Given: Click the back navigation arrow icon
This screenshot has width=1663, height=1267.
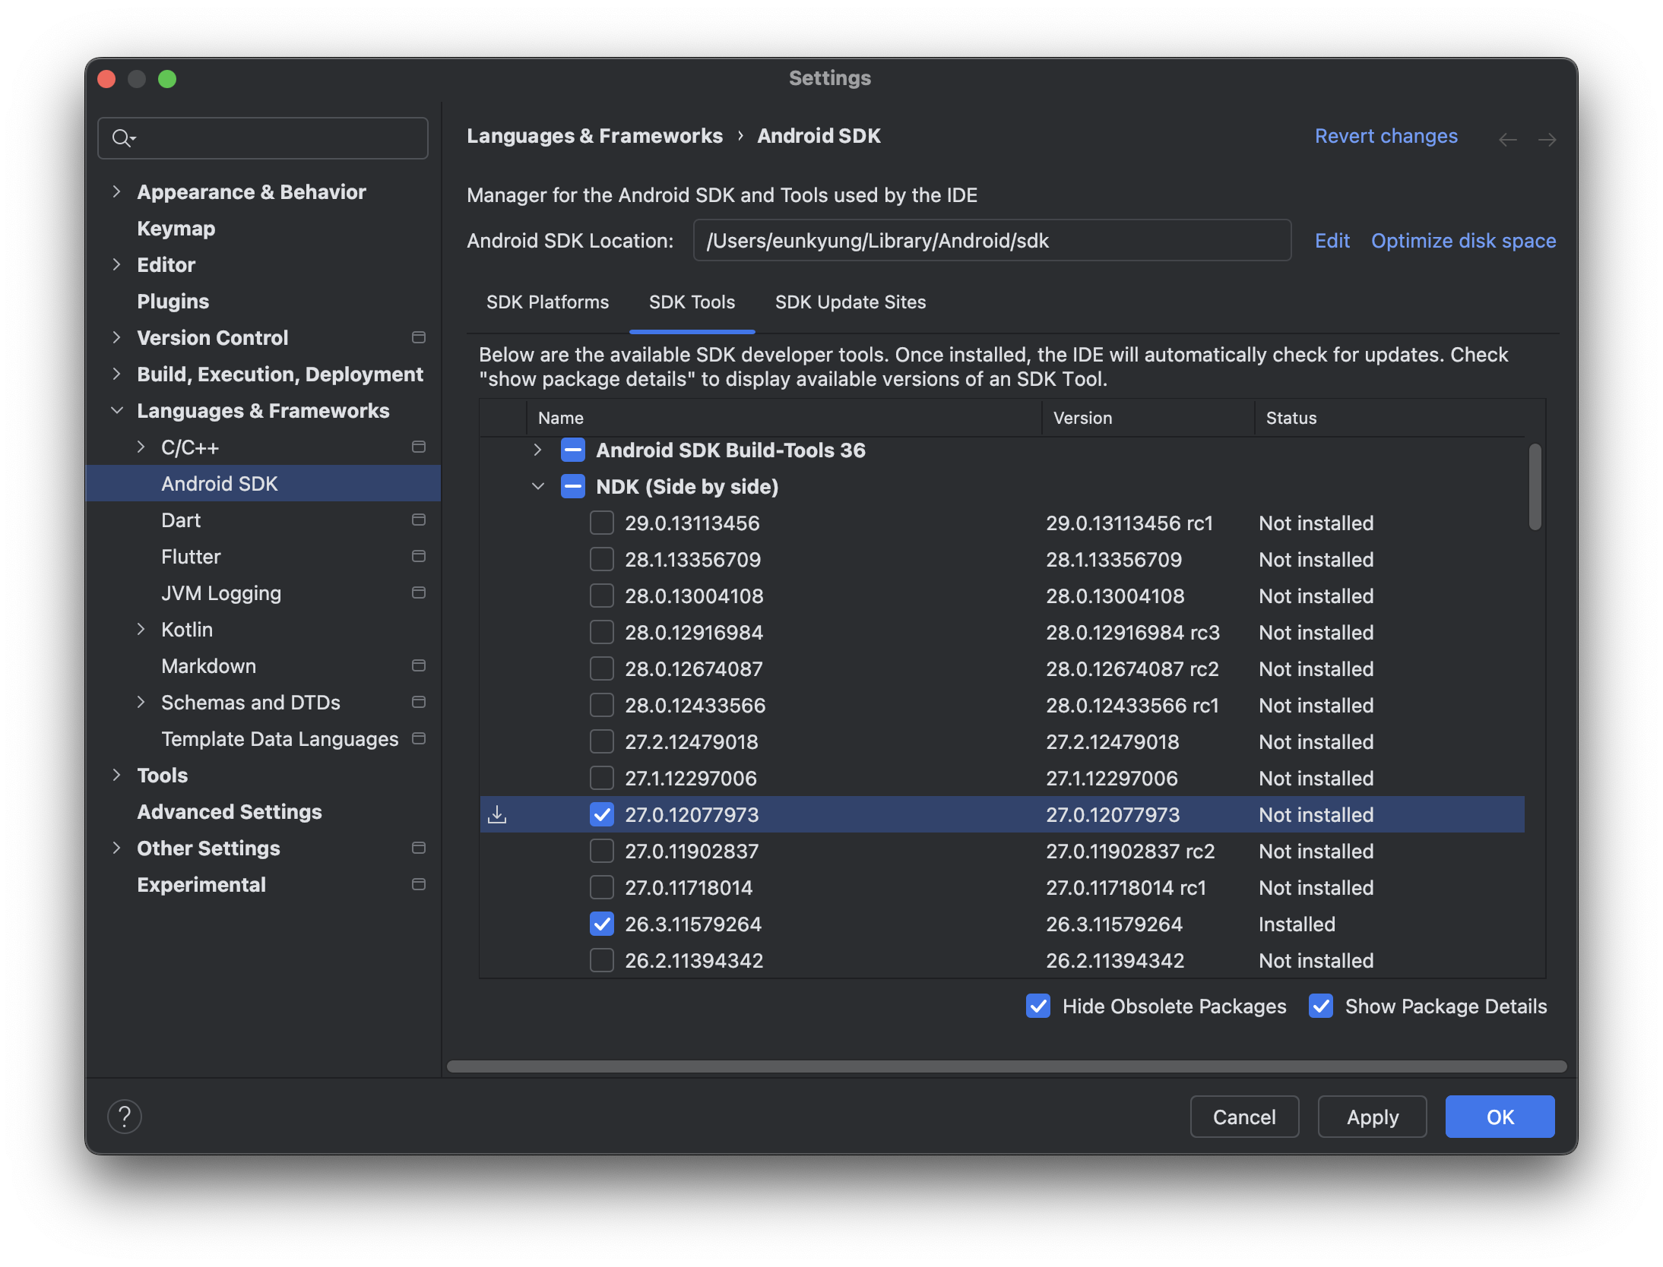Looking at the screenshot, I should [x=1507, y=140].
